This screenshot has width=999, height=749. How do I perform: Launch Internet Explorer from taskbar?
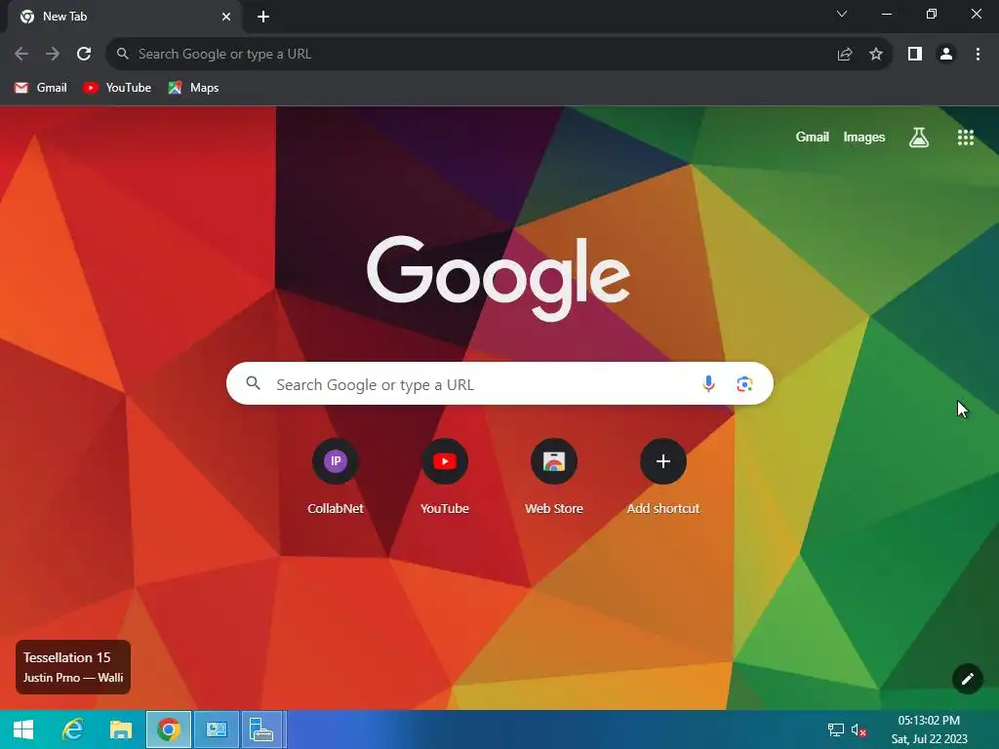tap(72, 729)
